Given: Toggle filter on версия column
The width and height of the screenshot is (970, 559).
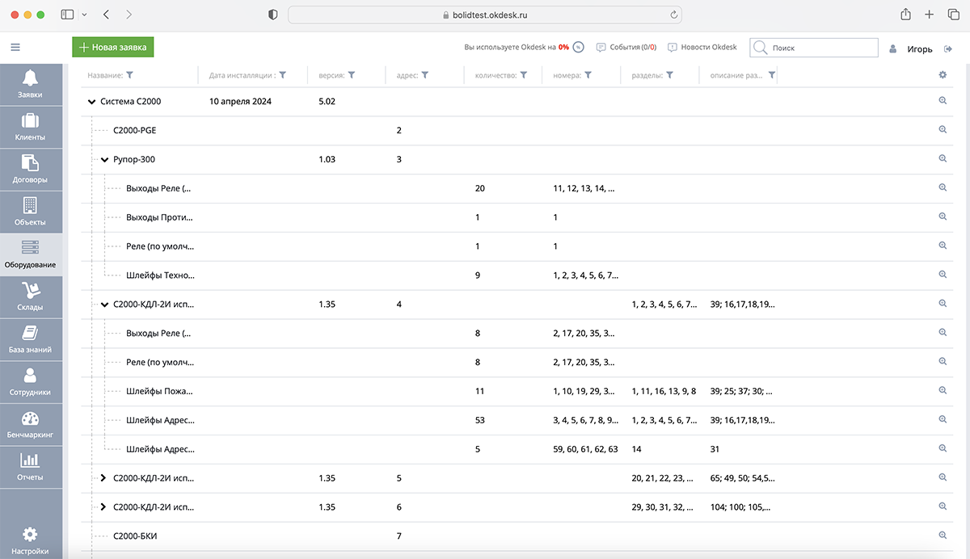Looking at the screenshot, I should coord(352,75).
